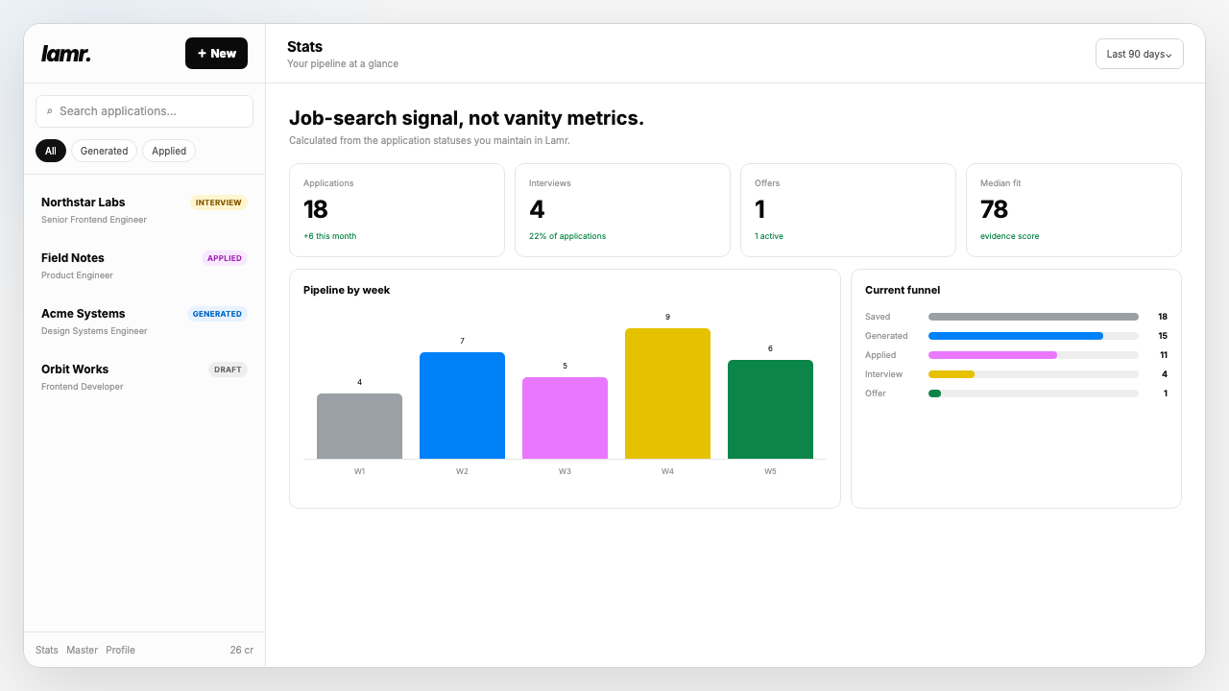Click the 'Current funnel' heading

[903, 290]
